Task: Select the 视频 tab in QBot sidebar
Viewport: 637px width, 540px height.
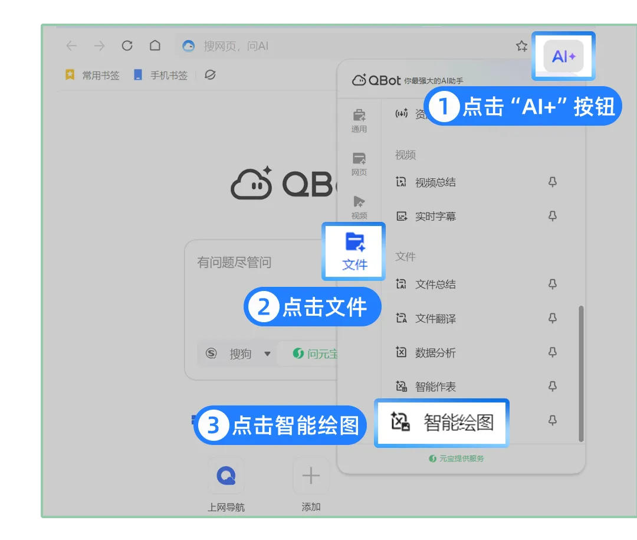Action: [x=359, y=207]
